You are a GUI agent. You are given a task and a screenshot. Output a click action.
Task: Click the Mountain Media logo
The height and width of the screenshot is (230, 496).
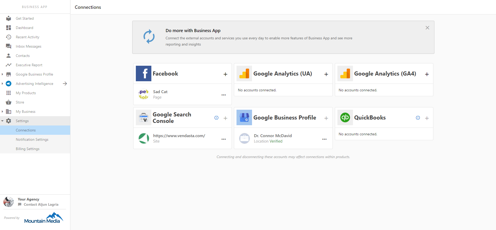(43, 218)
